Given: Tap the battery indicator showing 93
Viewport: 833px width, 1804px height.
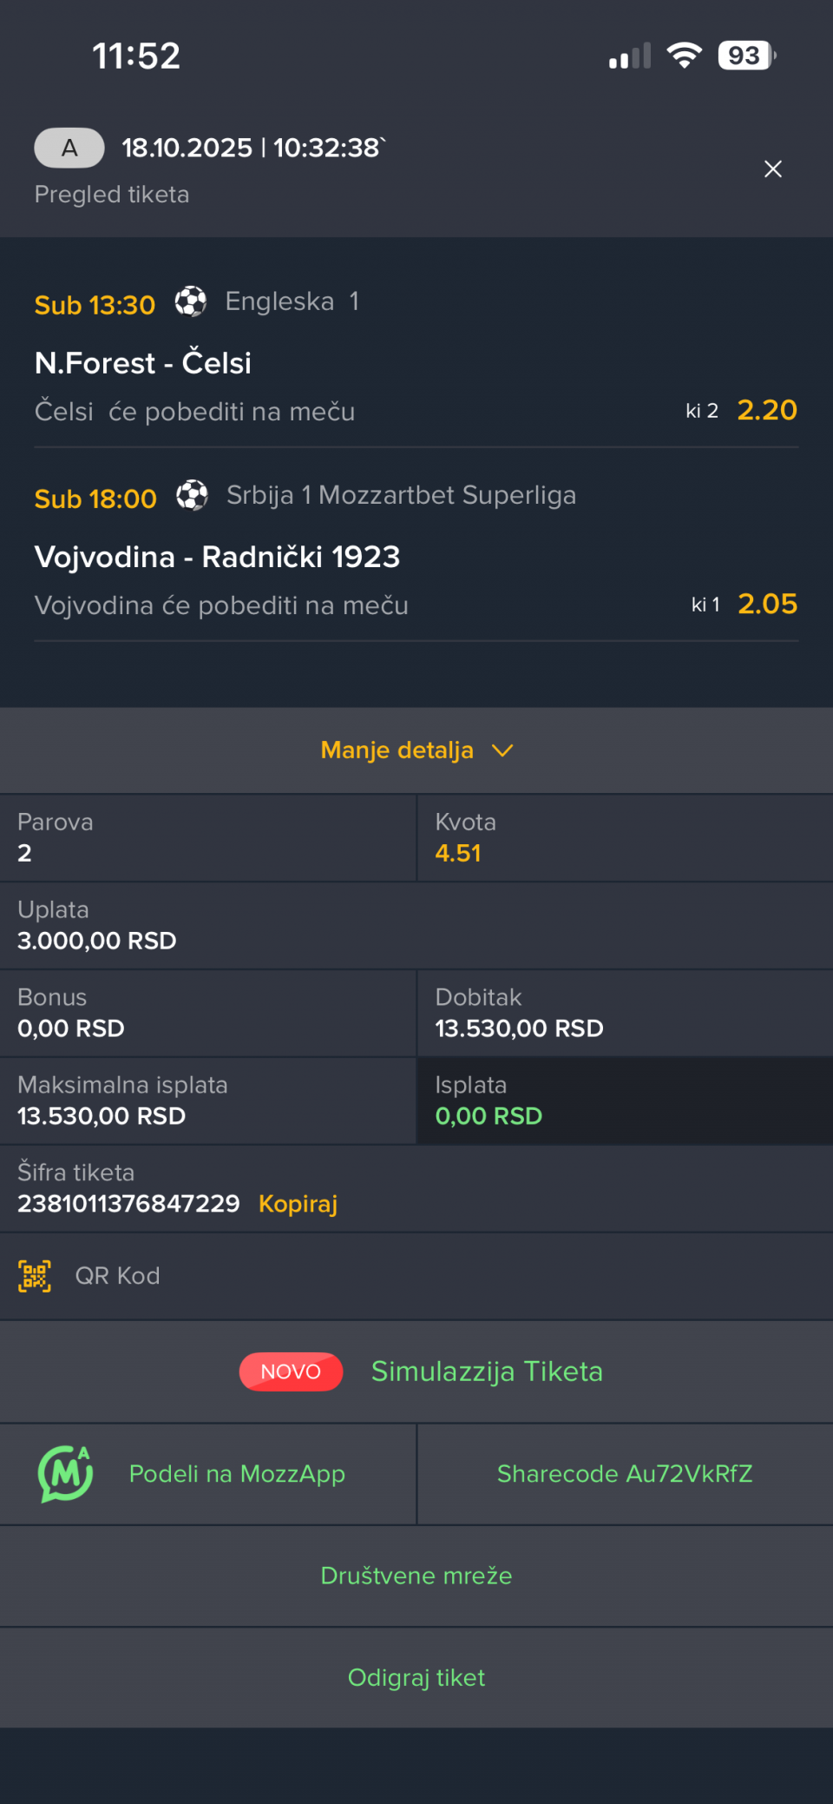Looking at the screenshot, I should click(746, 56).
